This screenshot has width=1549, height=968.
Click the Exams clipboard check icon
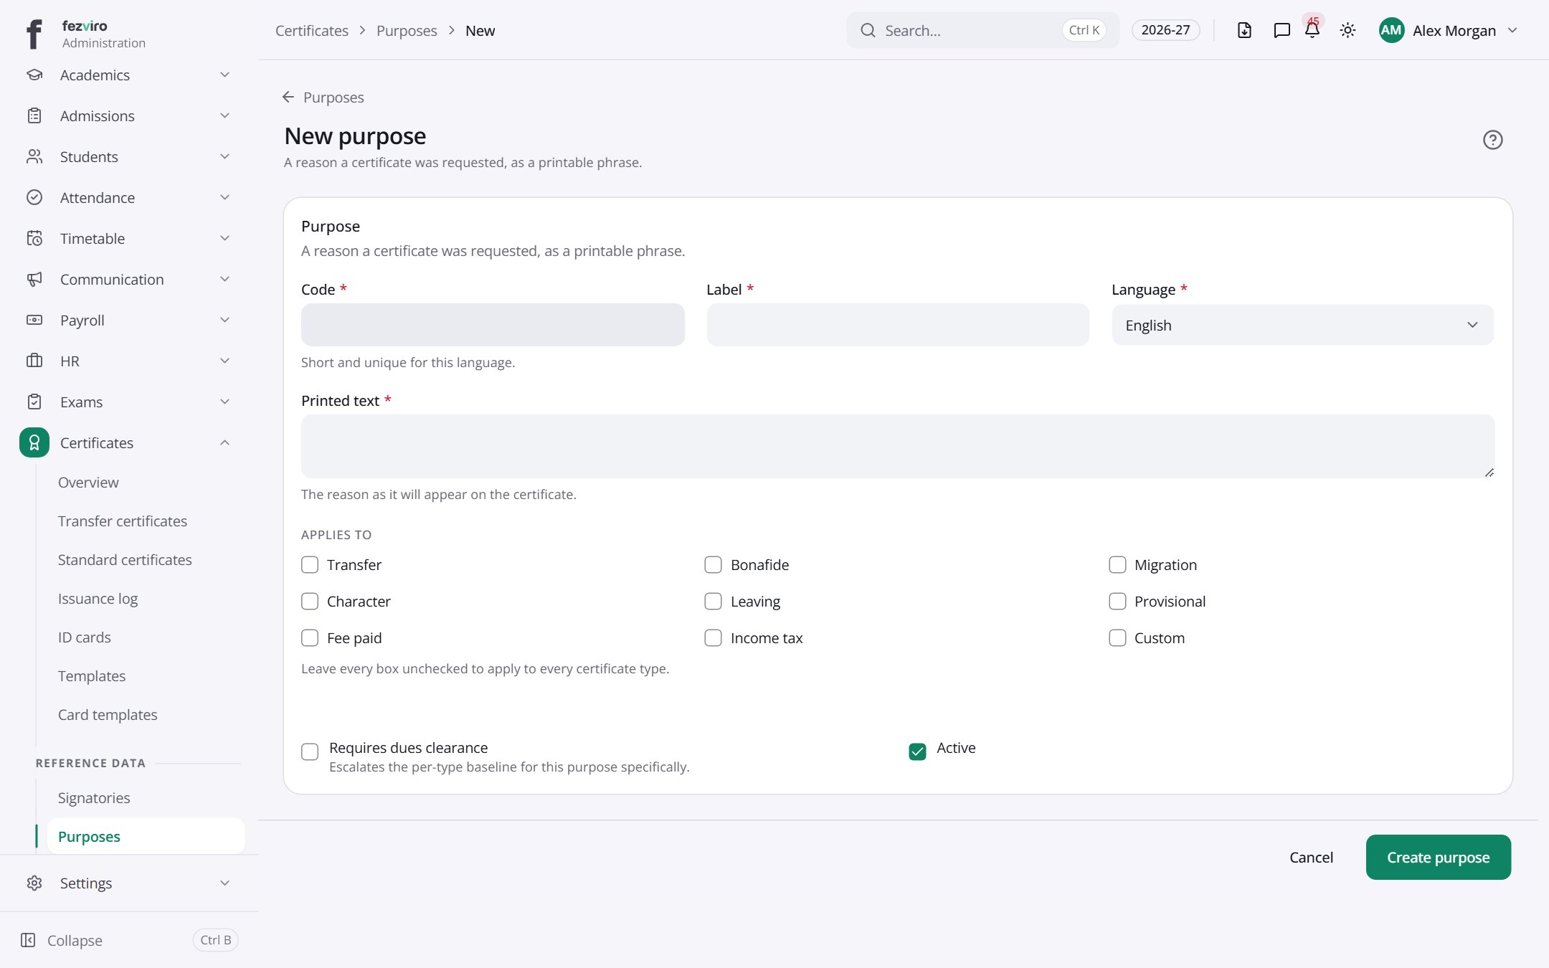[x=34, y=402]
